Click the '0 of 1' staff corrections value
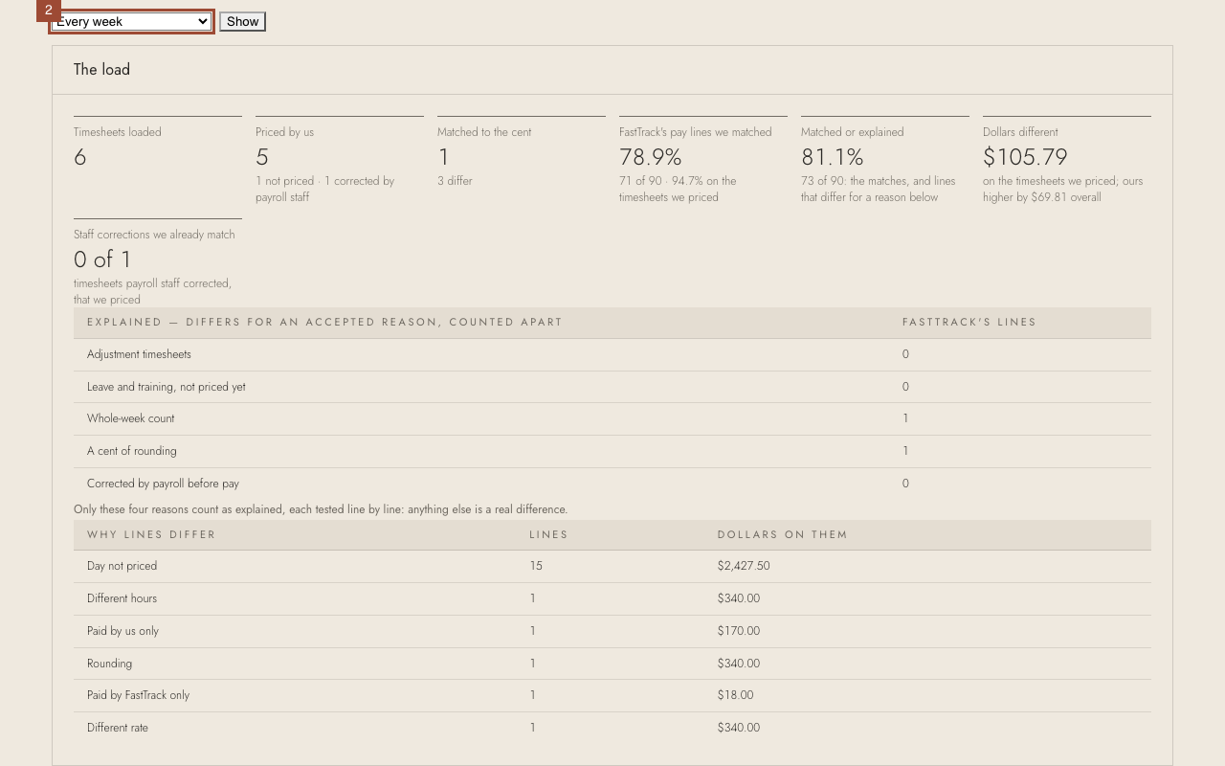The height and width of the screenshot is (766, 1225). point(103,259)
